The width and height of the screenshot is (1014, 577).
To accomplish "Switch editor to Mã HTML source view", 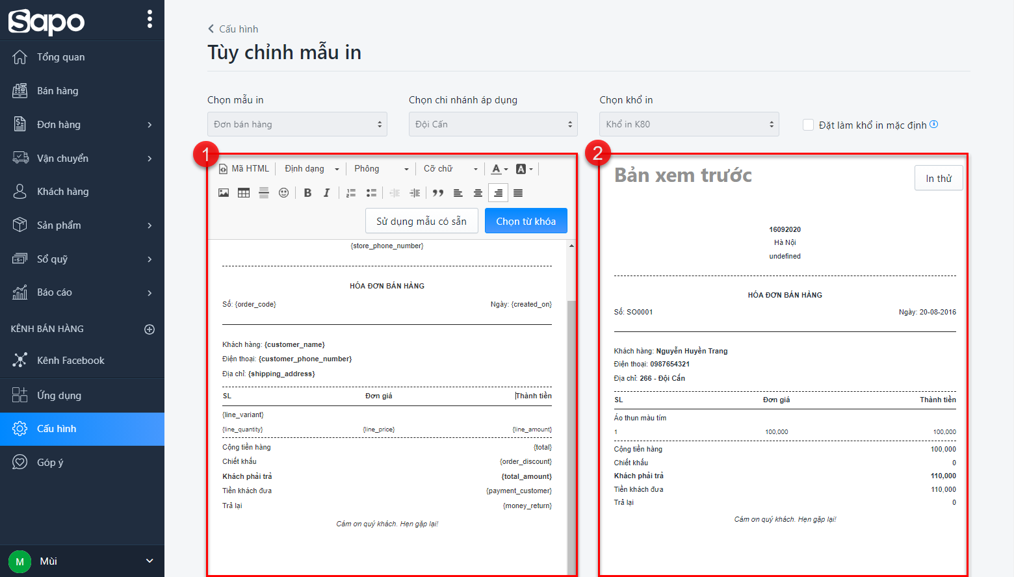I will point(244,169).
